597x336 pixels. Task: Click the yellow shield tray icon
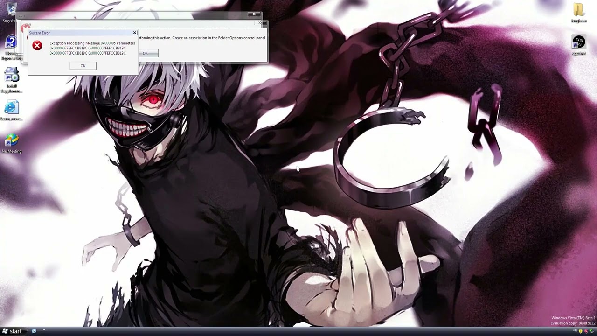pyautogui.click(x=581, y=331)
